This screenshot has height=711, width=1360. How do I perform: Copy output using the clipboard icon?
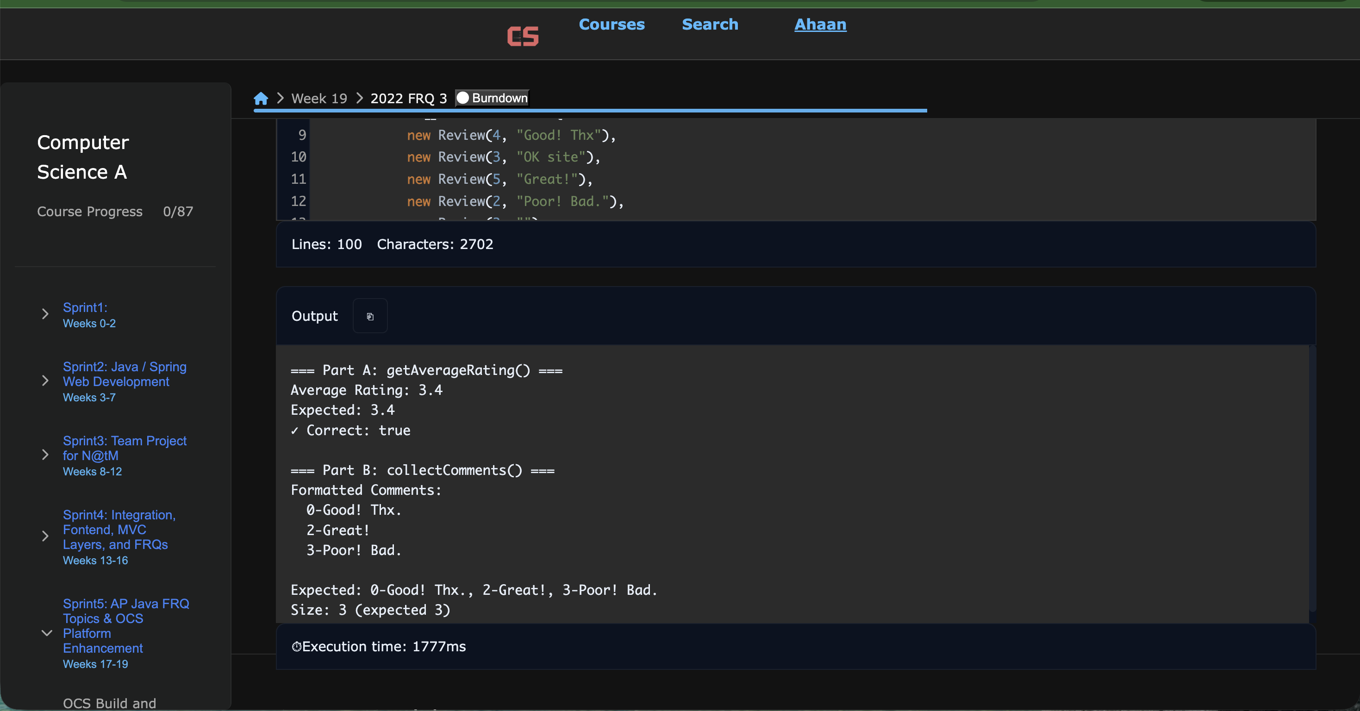(370, 316)
